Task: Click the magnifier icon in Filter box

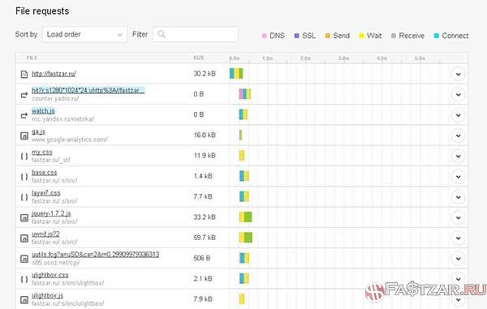Action: 162,34
